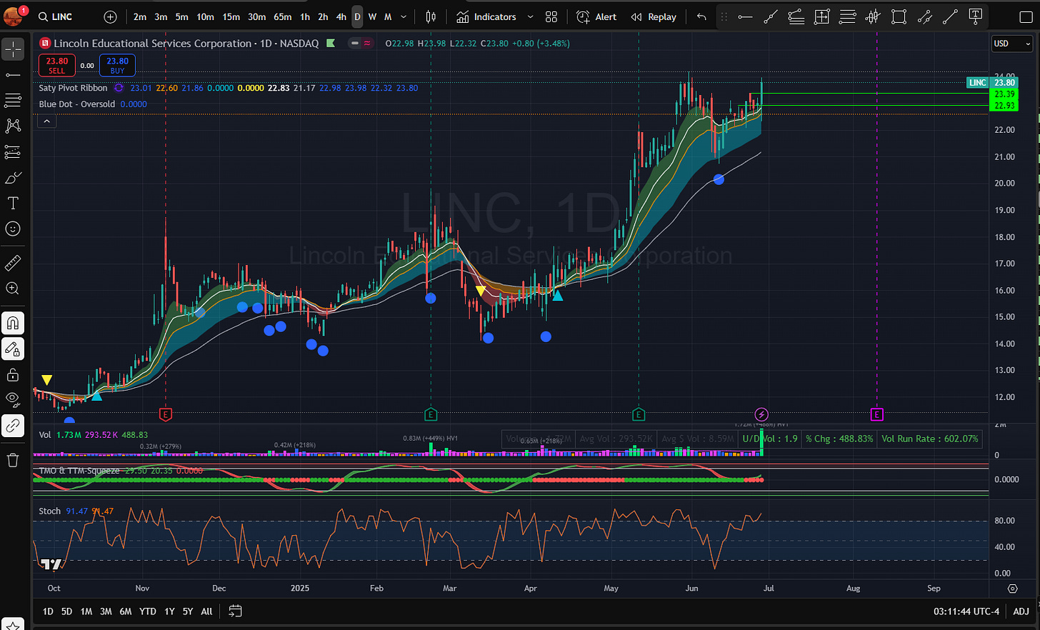This screenshot has height=630, width=1040.
Task: Open symbol search showing LINC
Action: pyautogui.click(x=56, y=16)
